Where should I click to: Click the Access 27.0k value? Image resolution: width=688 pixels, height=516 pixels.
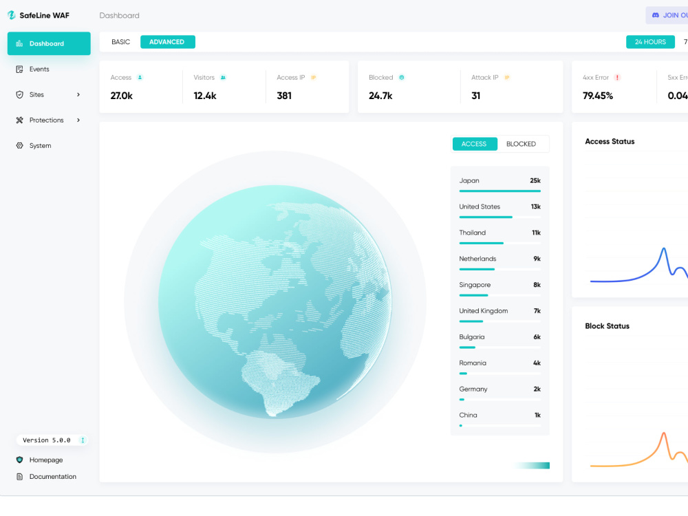tap(122, 96)
